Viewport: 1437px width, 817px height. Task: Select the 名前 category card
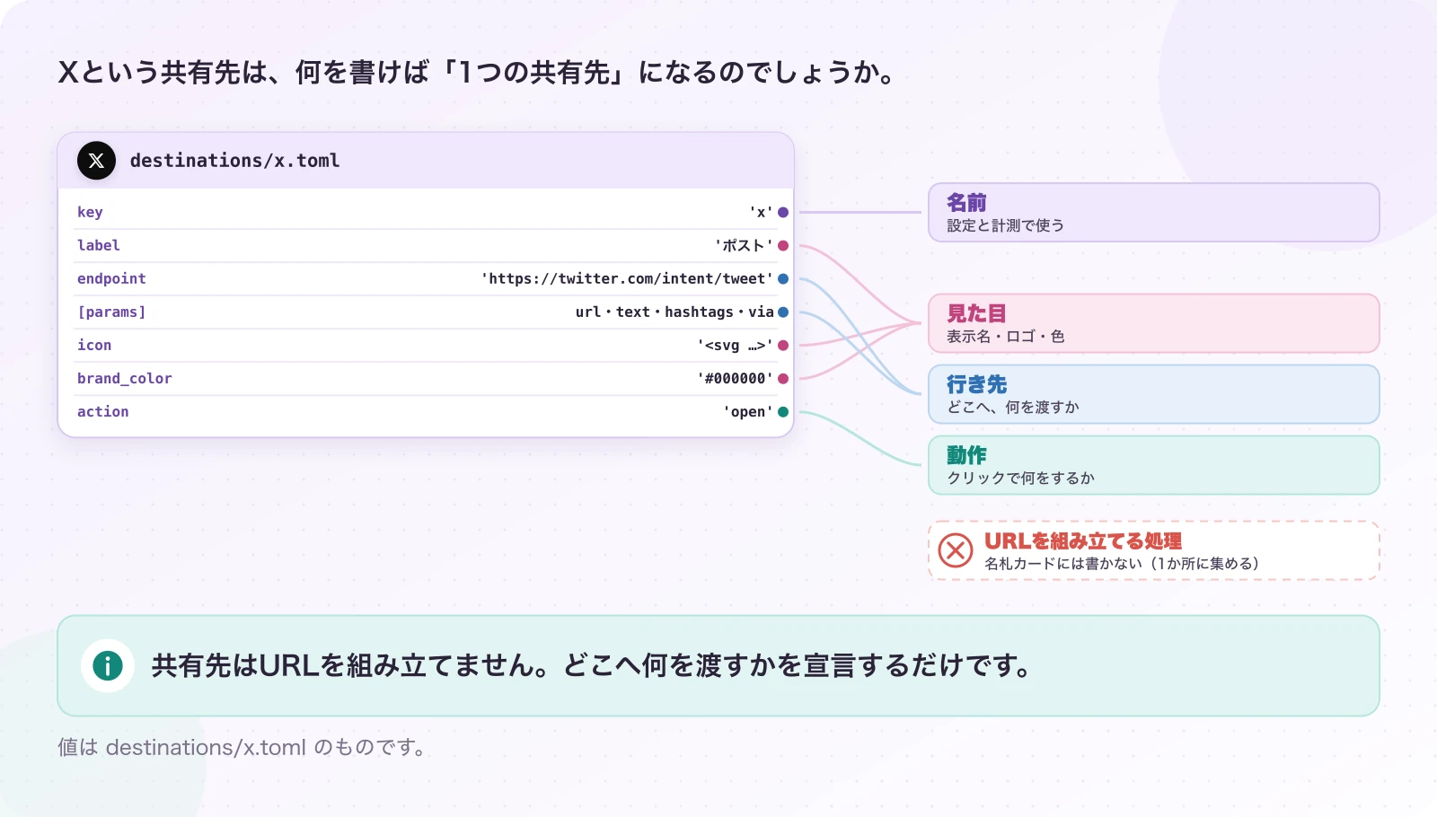1153,213
